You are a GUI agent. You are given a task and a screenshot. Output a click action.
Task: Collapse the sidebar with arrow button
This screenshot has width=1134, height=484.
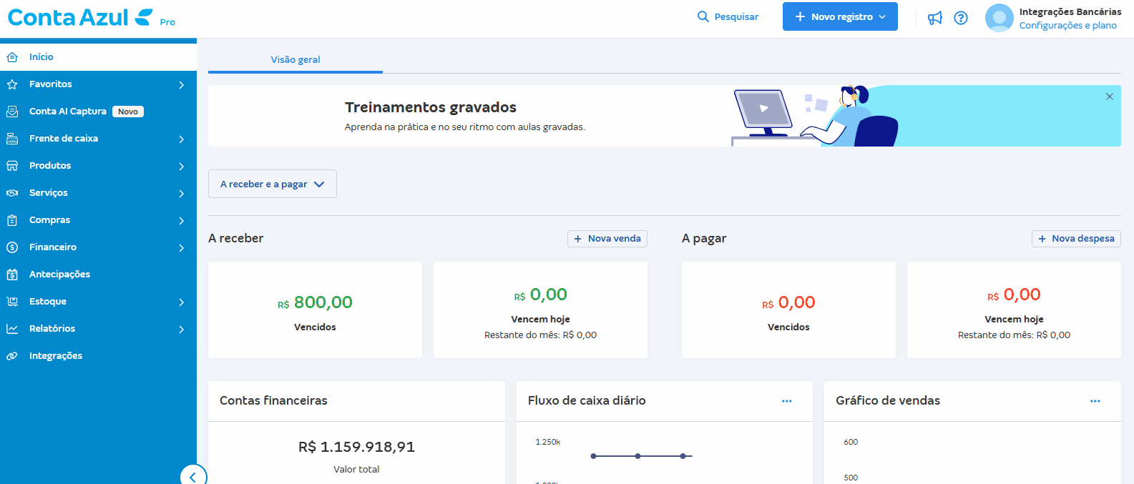tap(193, 477)
